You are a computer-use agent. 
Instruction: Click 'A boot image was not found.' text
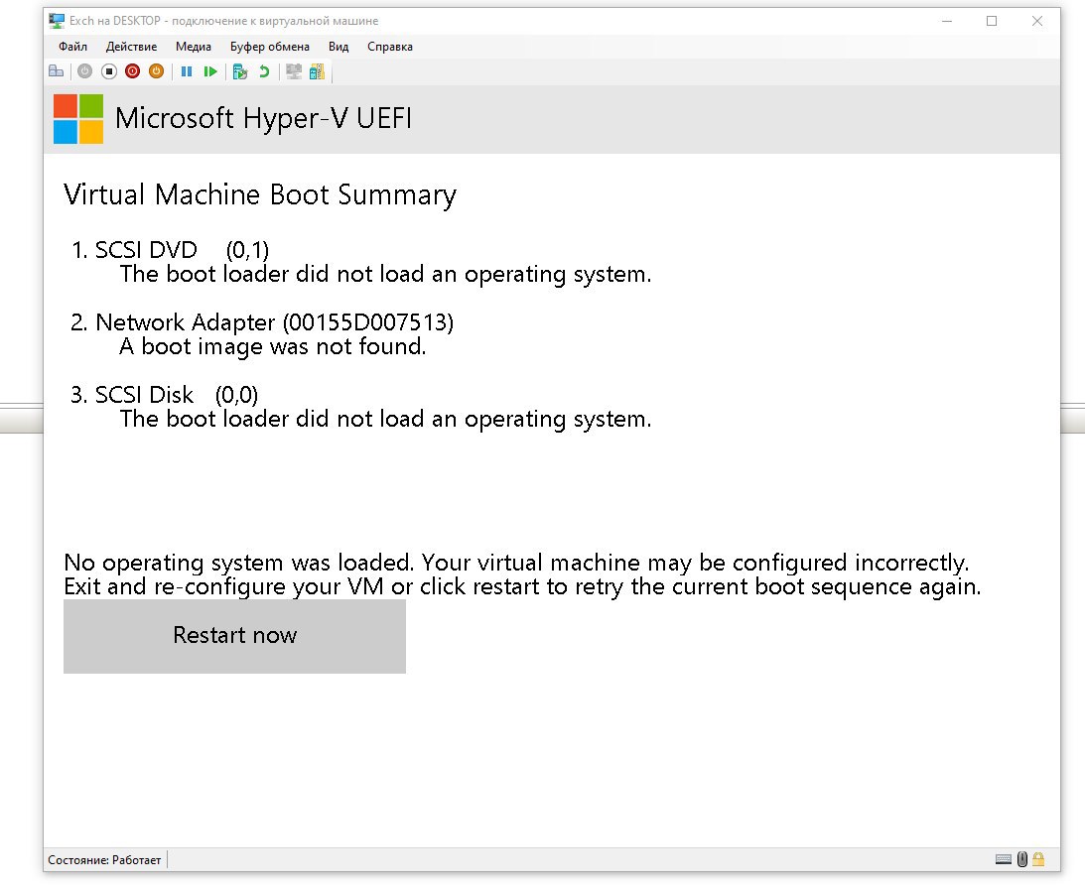pyautogui.click(x=273, y=346)
